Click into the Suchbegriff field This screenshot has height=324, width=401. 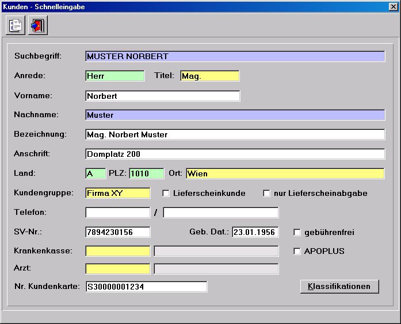click(x=235, y=56)
